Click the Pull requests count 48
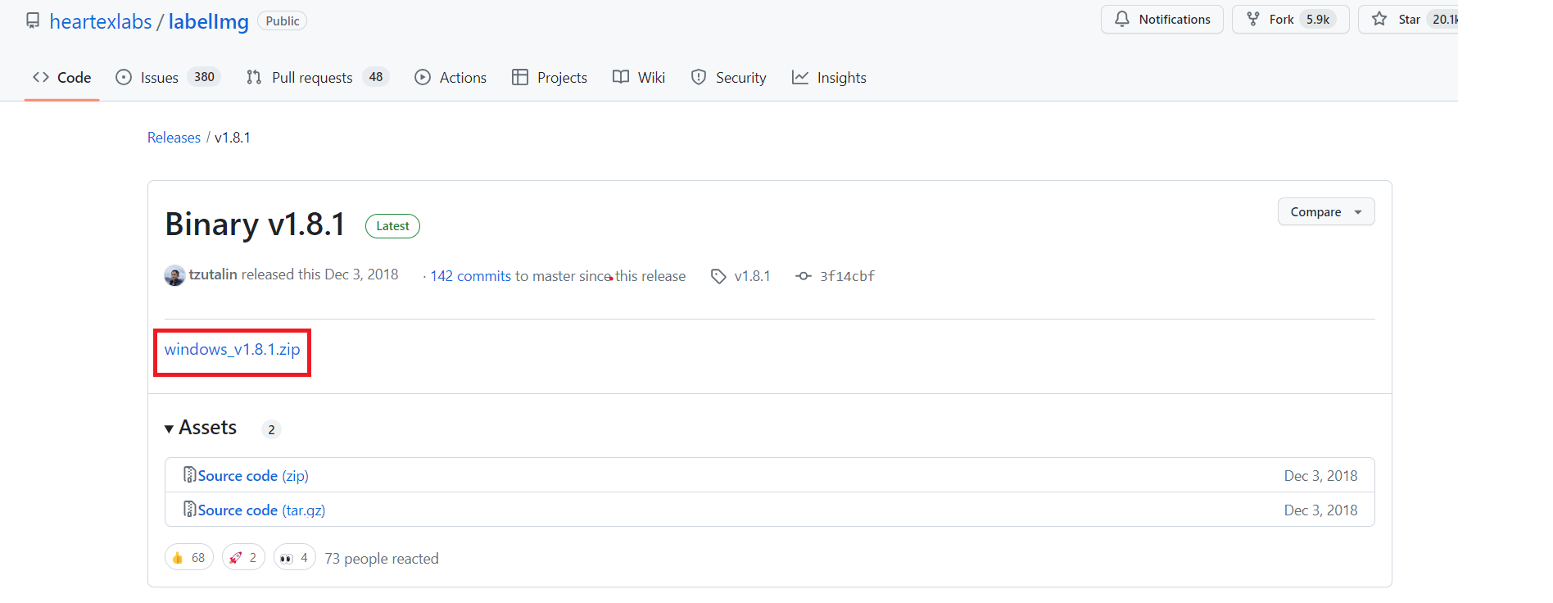 [376, 77]
